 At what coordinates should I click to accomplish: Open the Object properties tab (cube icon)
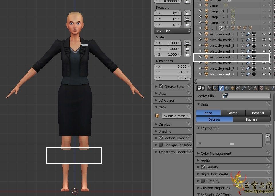click(x=233, y=88)
